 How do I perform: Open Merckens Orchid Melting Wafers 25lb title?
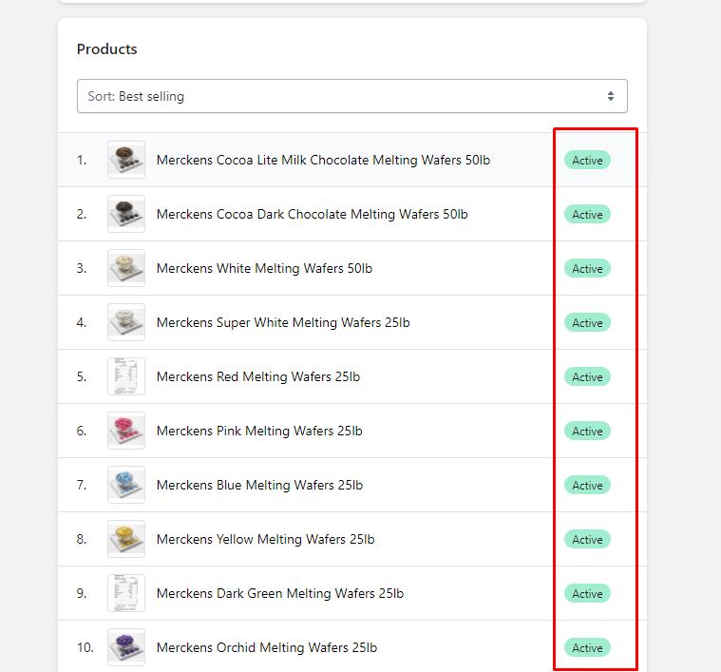[267, 648]
